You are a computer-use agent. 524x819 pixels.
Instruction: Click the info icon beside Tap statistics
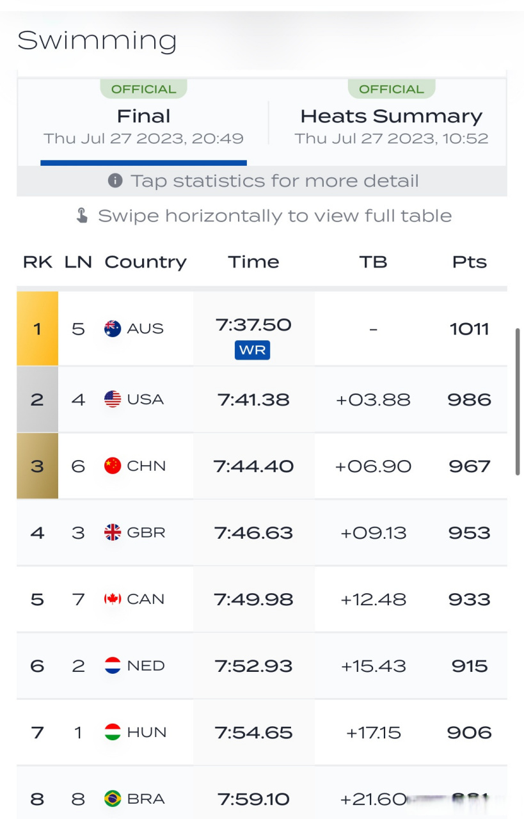click(115, 181)
